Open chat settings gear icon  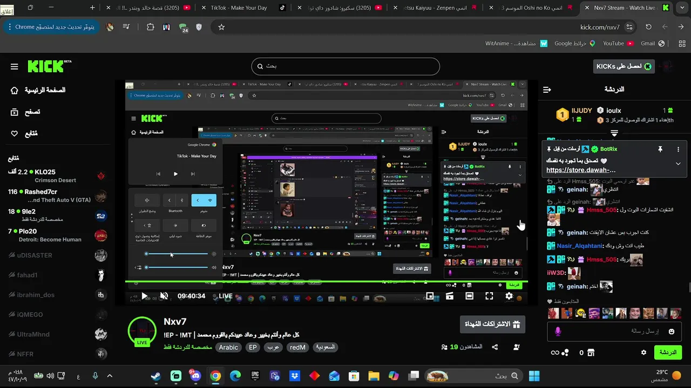pyautogui.click(x=643, y=352)
